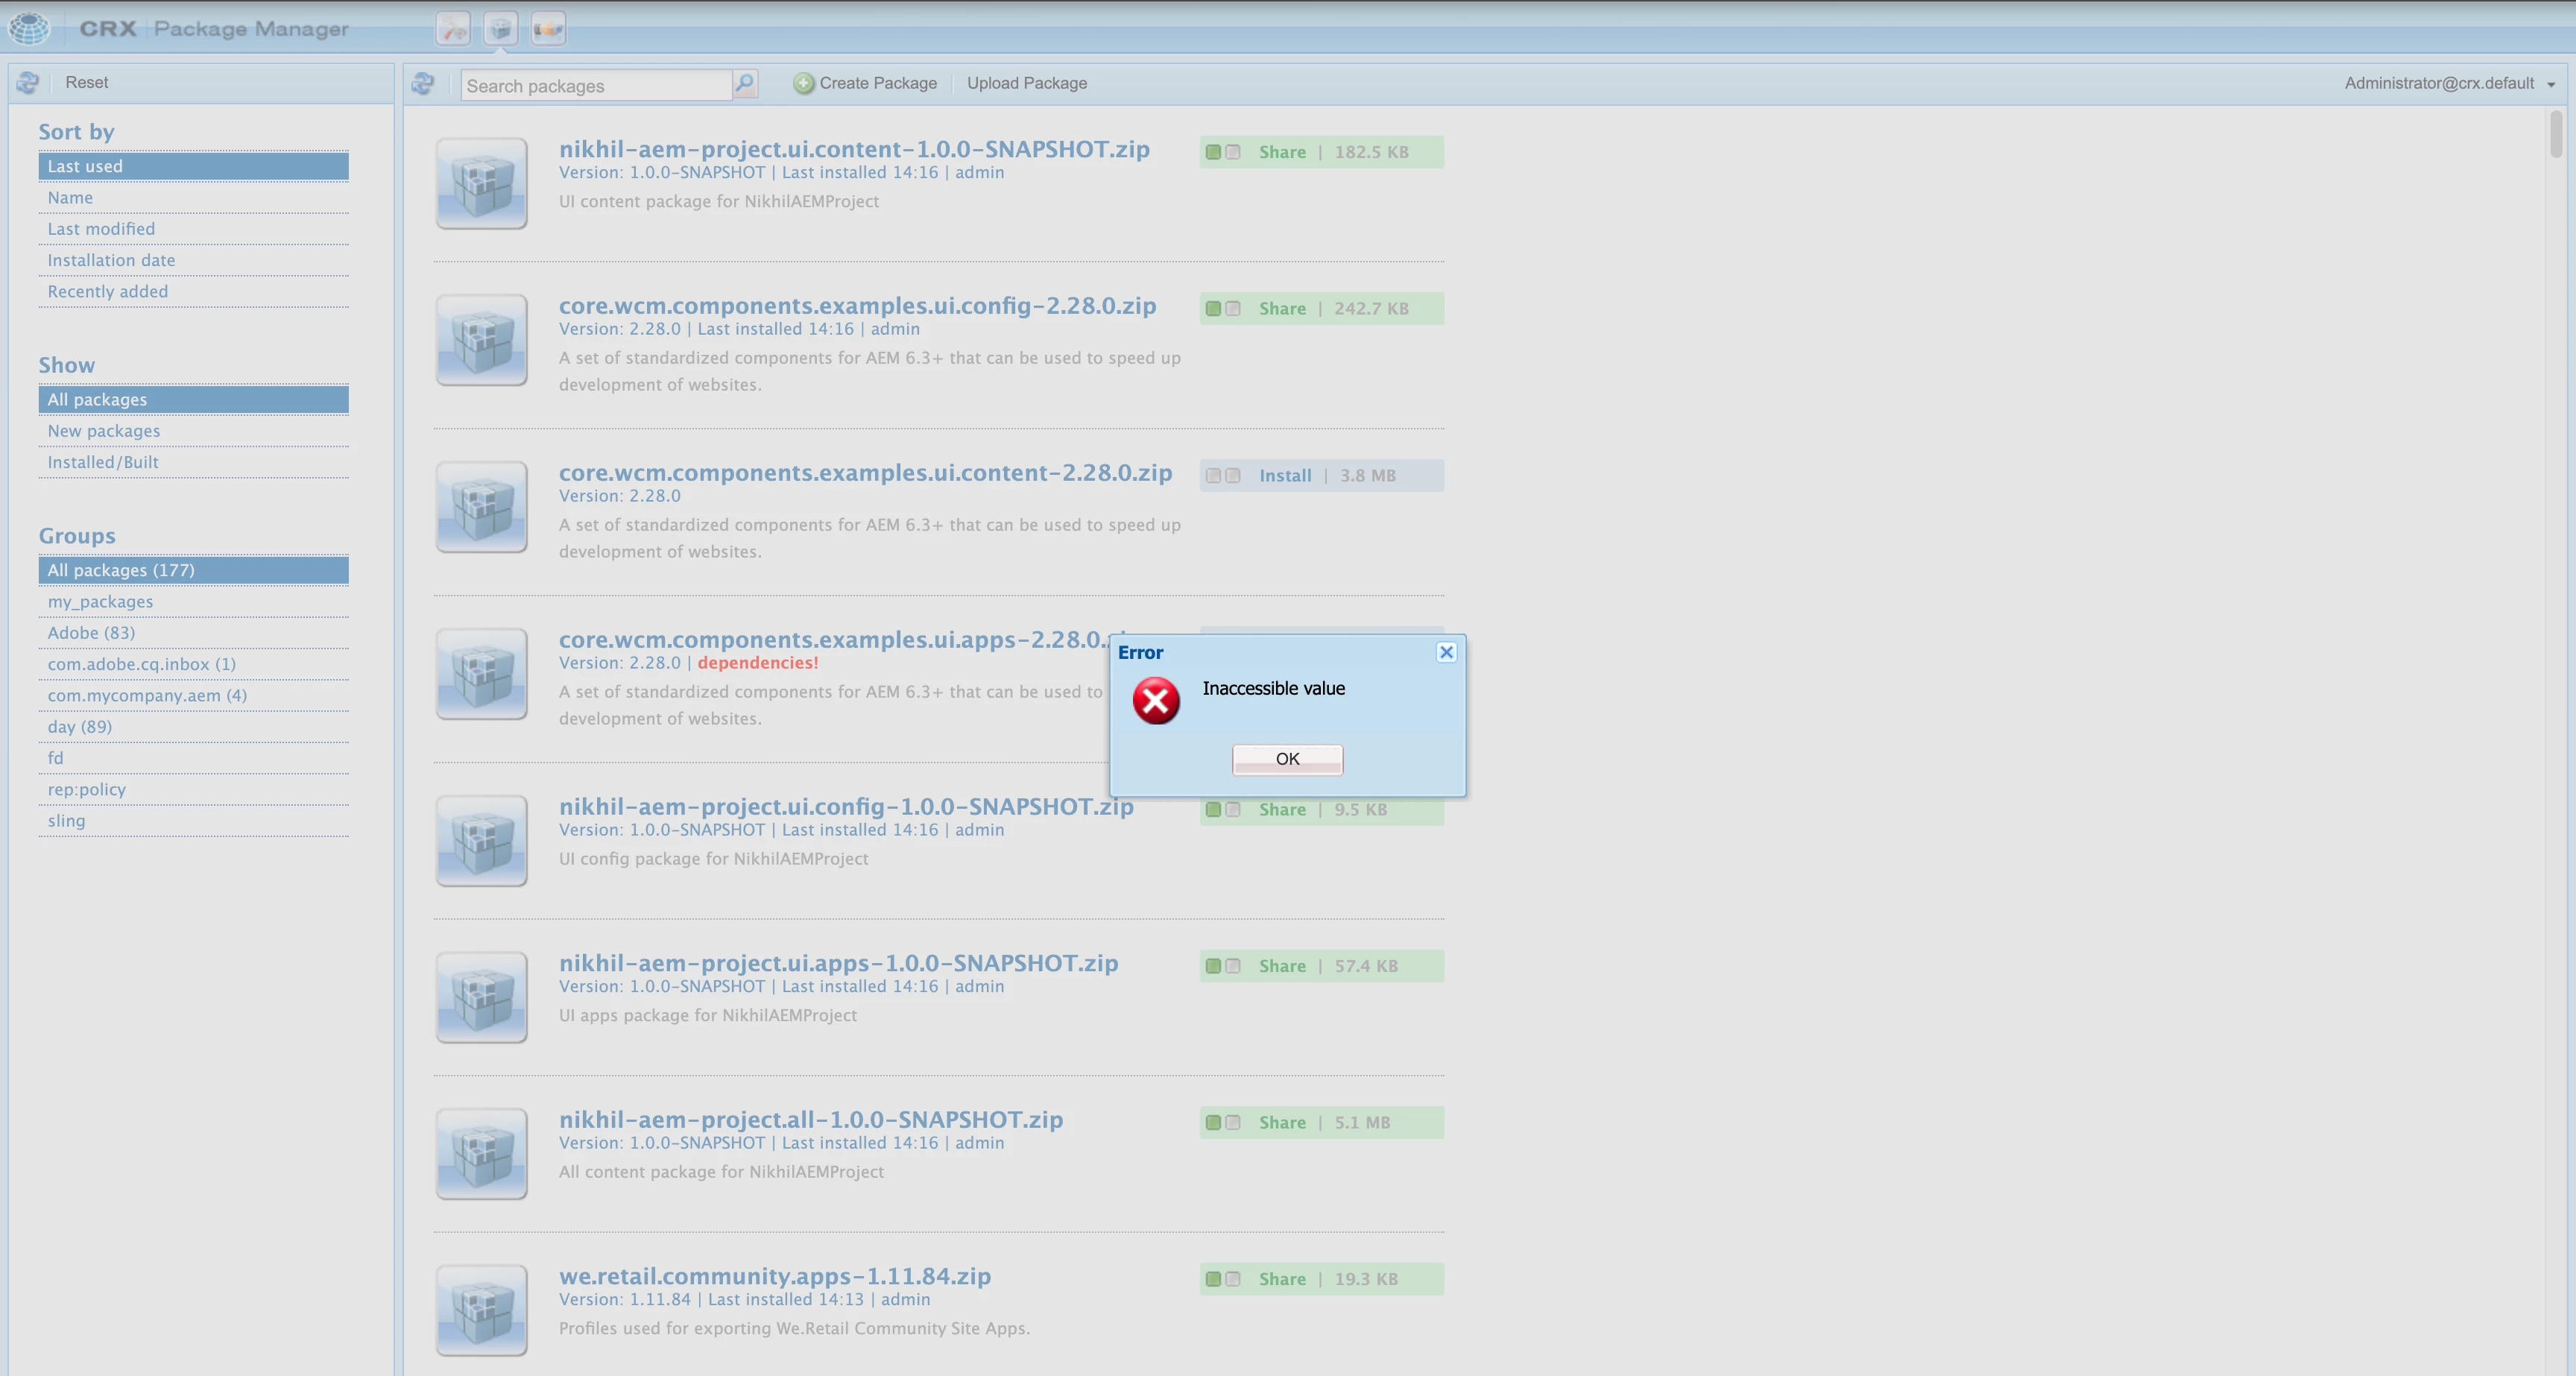Sort by Installation date

click(x=111, y=260)
